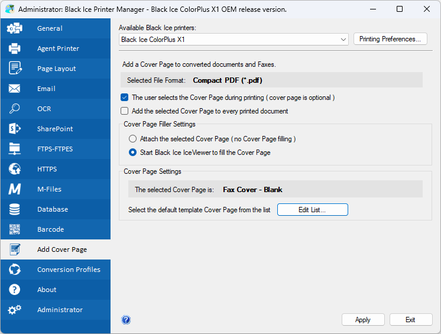Click the Database cylinder icon
The height and width of the screenshot is (334, 441).
pyautogui.click(x=14, y=209)
